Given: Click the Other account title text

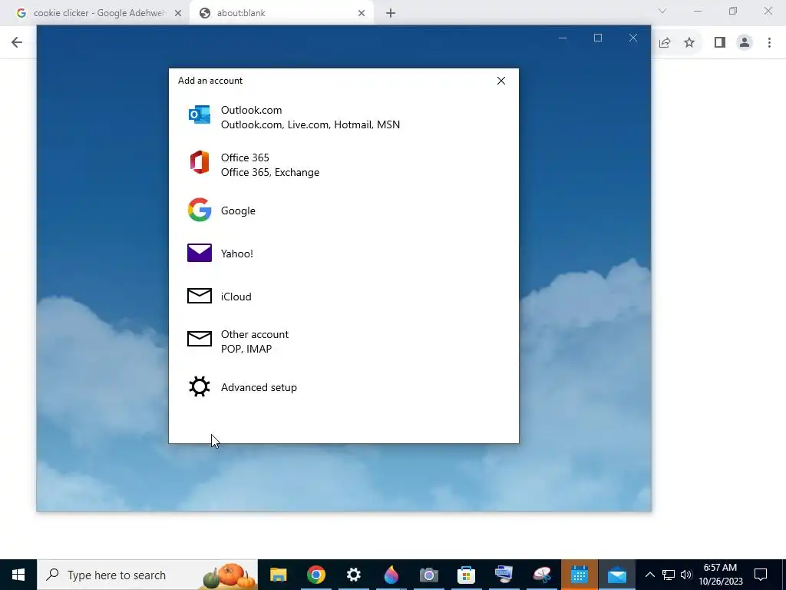Looking at the screenshot, I should pyautogui.click(x=255, y=334).
